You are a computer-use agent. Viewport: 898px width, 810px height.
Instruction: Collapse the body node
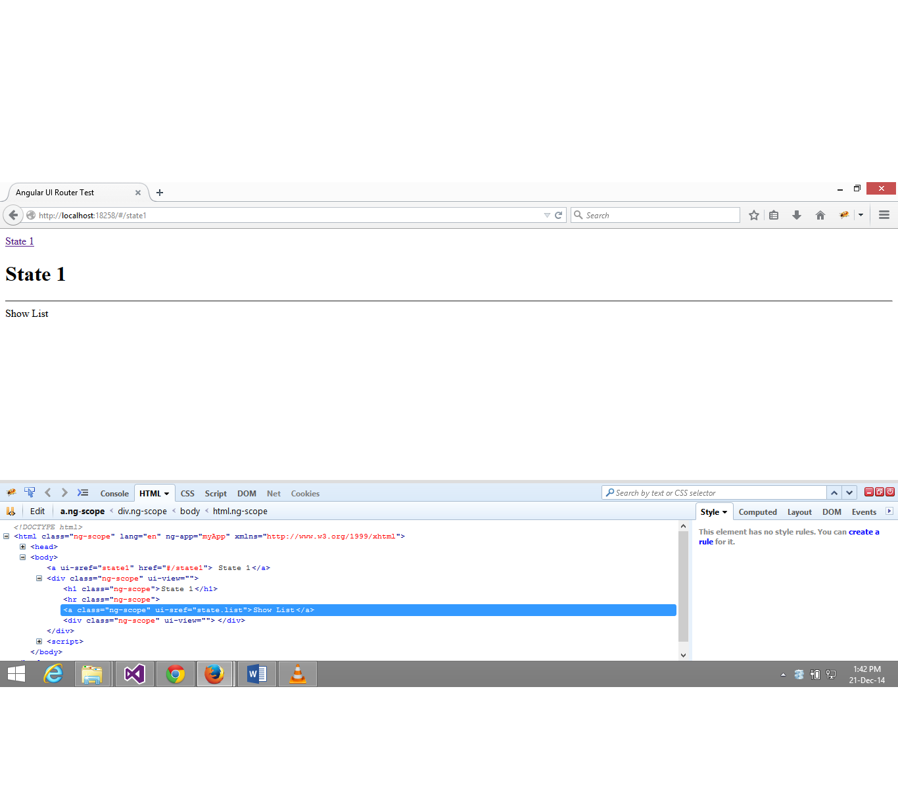22,558
